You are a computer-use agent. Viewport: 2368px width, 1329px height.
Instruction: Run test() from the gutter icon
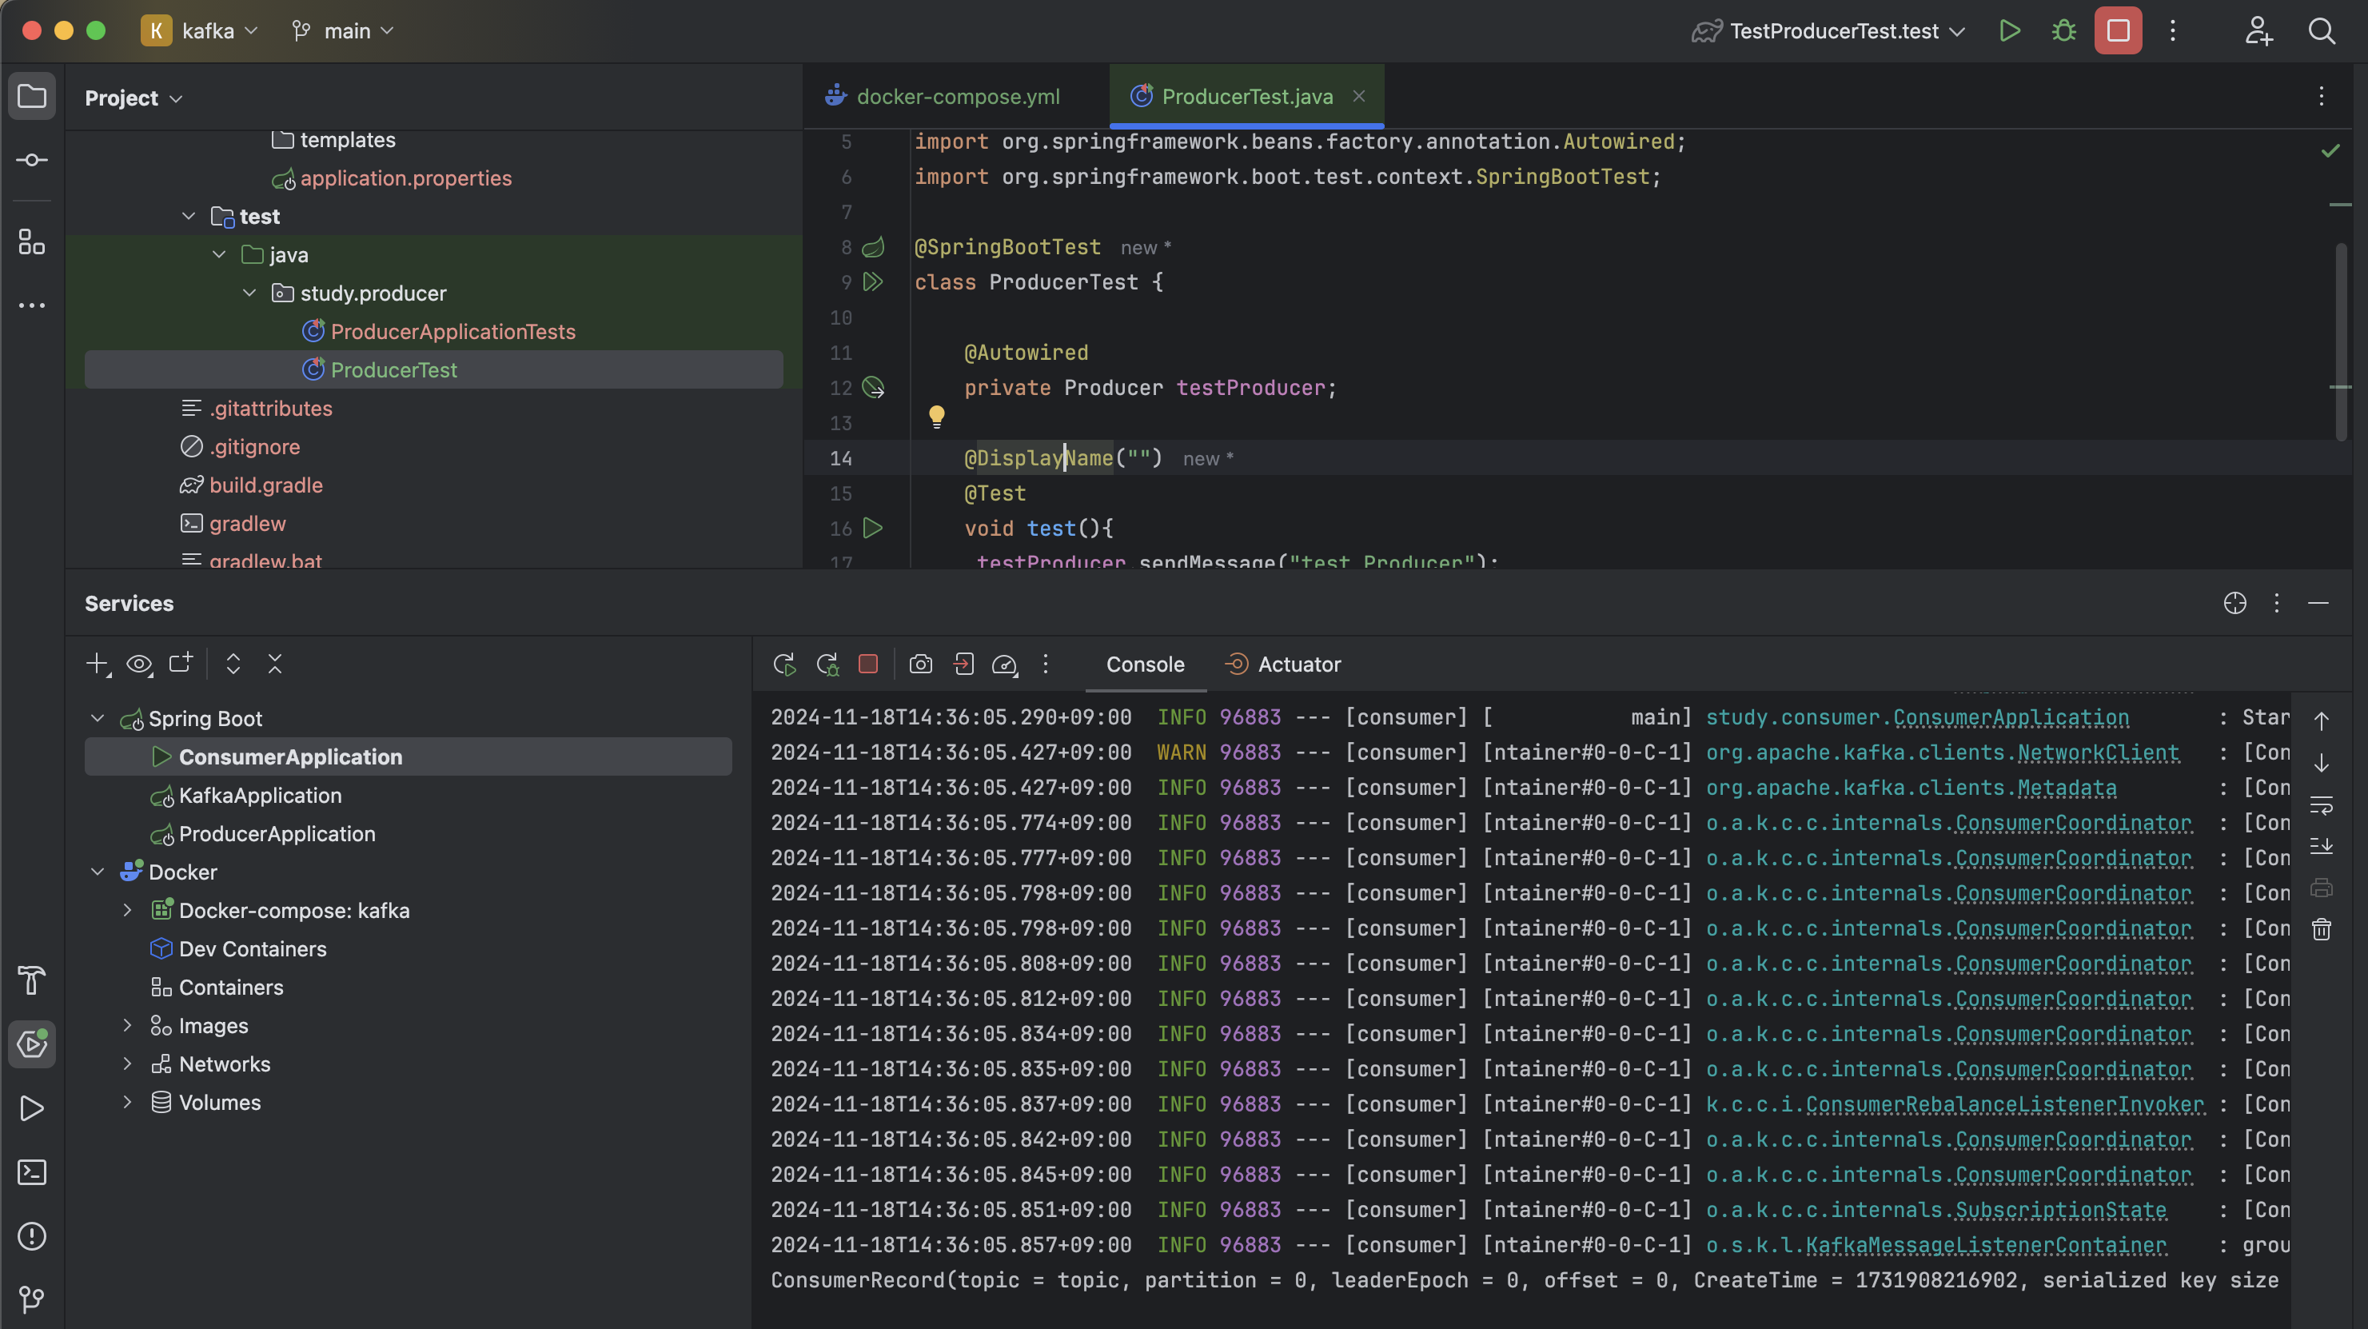pyautogui.click(x=873, y=528)
